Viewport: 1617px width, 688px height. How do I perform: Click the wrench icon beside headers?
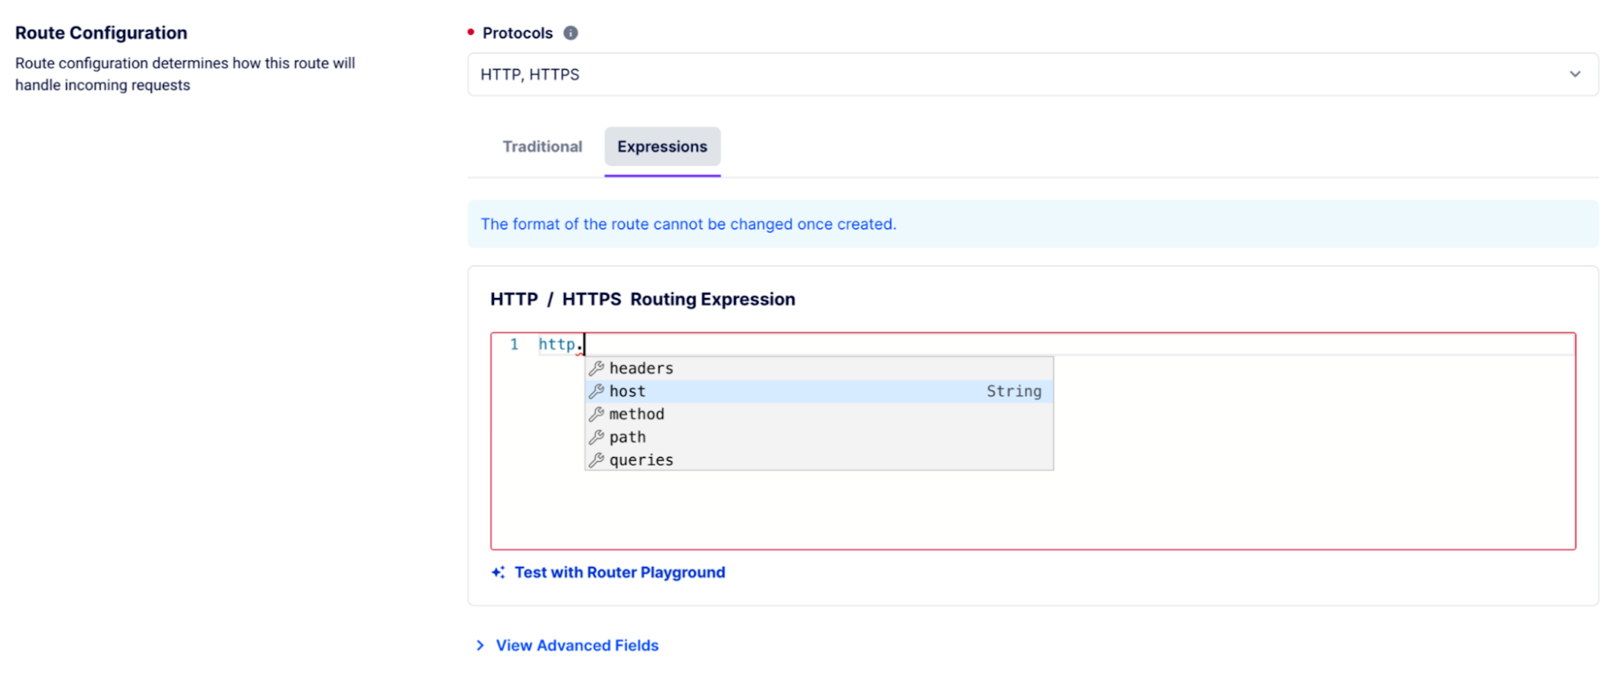click(x=596, y=368)
